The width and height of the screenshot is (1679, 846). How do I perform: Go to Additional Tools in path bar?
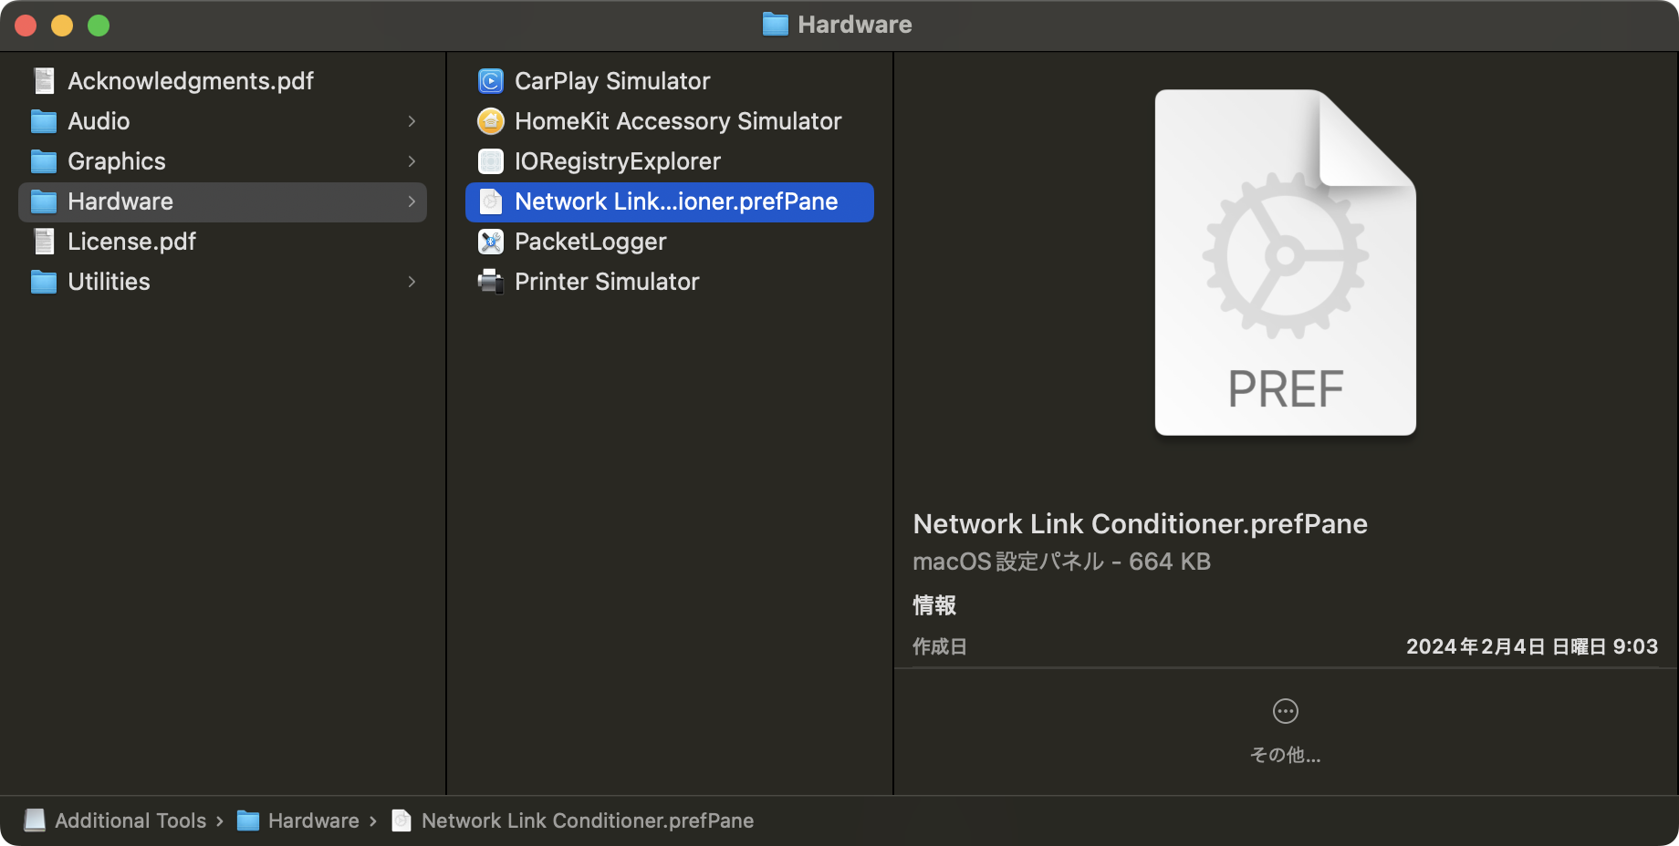pyautogui.click(x=130, y=820)
